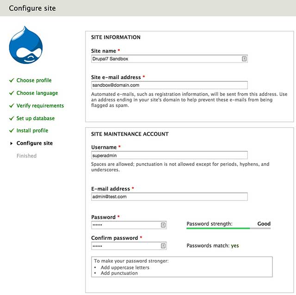Click the arrow marker beside Configure site
This screenshot has width=296, height=295.
coord(12,143)
